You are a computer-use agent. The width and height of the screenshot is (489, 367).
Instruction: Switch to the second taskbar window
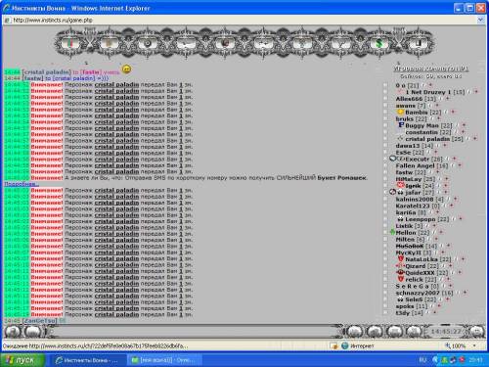(x=164, y=360)
